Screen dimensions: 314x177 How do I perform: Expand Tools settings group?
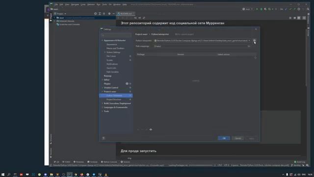point(103,111)
